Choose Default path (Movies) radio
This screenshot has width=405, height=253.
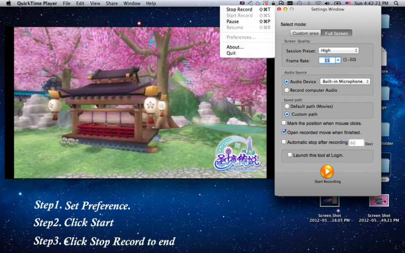point(287,106)
